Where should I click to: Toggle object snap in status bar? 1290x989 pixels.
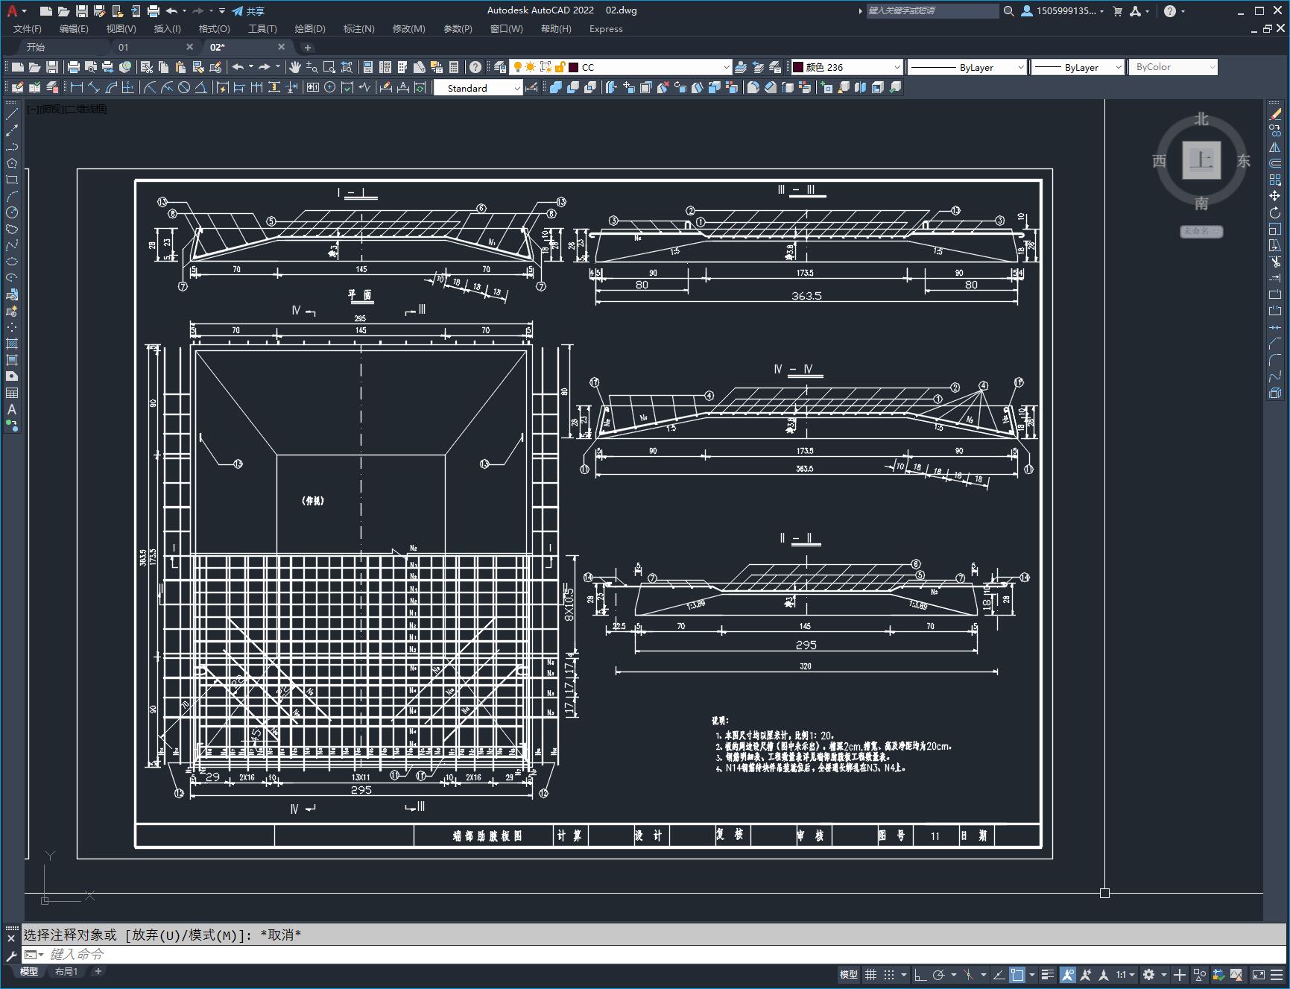[1017, 974]
